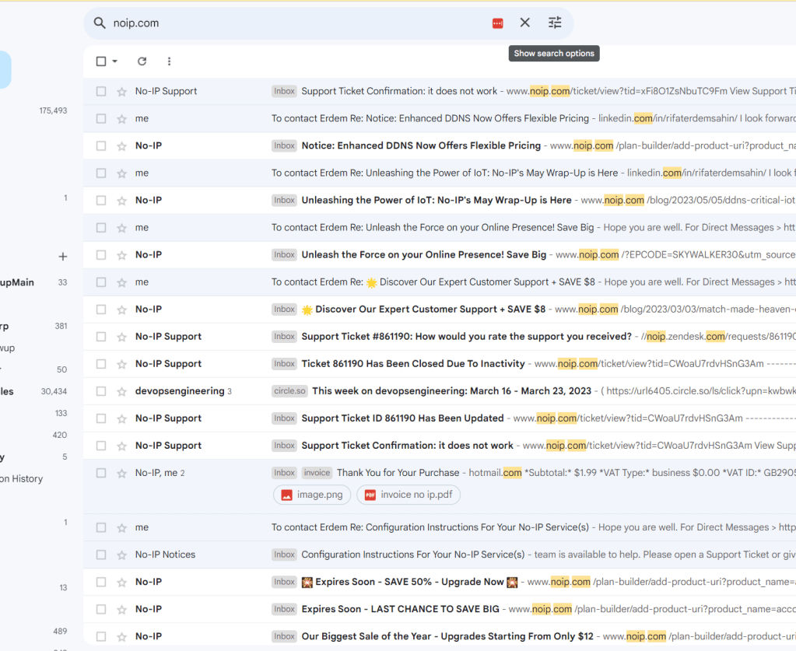
Task: Open select-all dropdown arrow
Action: pyautogui.click(x=114, y=61)
